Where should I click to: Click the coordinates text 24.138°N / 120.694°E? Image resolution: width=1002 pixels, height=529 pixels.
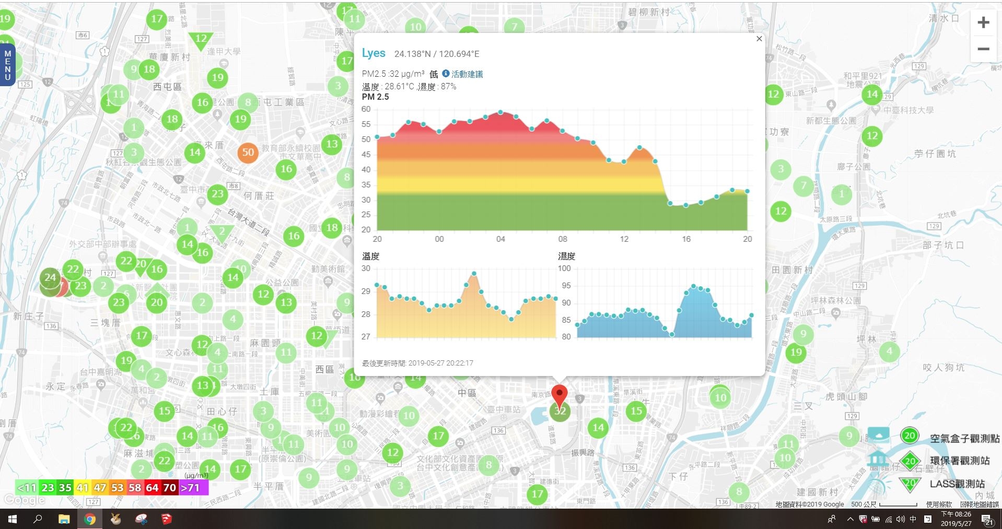tap(437, 54)
